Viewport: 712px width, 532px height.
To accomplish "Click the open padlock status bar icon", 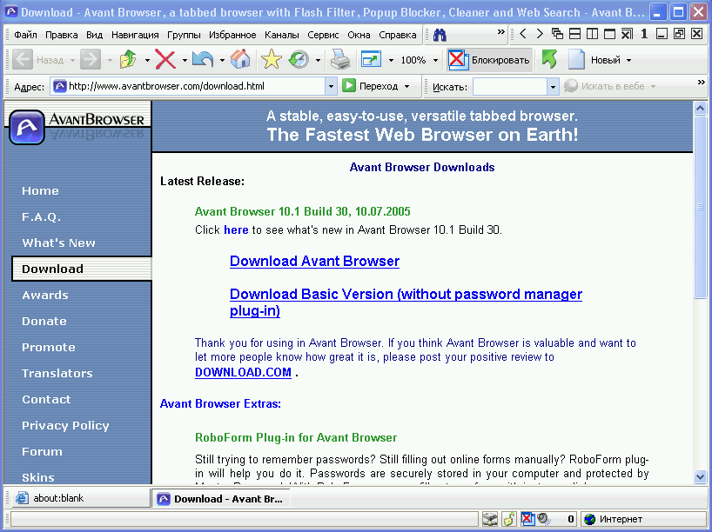I will point(509,519).
